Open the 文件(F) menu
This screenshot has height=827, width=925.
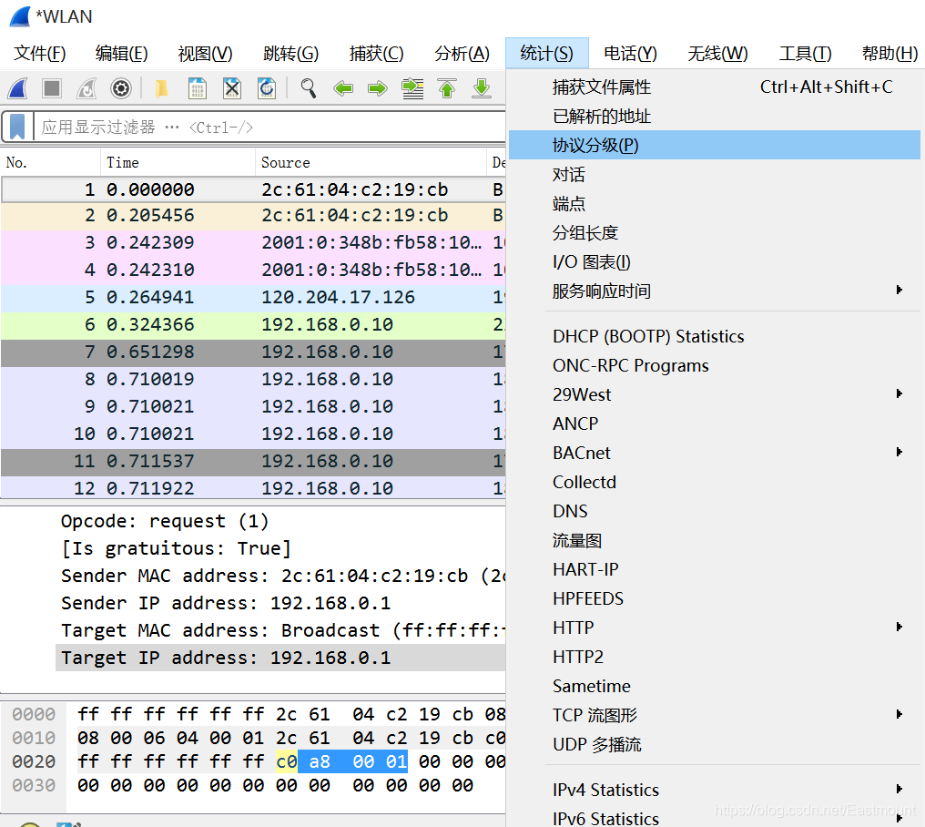click(40, 54)
